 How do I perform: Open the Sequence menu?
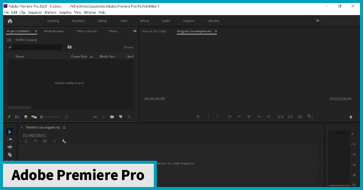click(35, 12)
